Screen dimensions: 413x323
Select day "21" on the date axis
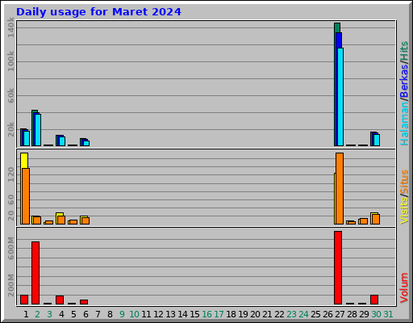267,314
